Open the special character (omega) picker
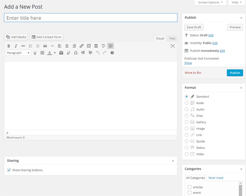Viewport: 246px width, 196px height. [x=76, y=53]
